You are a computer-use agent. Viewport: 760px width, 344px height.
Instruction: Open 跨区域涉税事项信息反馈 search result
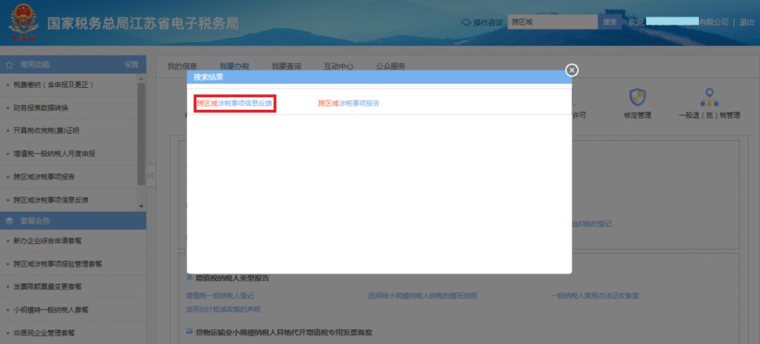[234, 103]
